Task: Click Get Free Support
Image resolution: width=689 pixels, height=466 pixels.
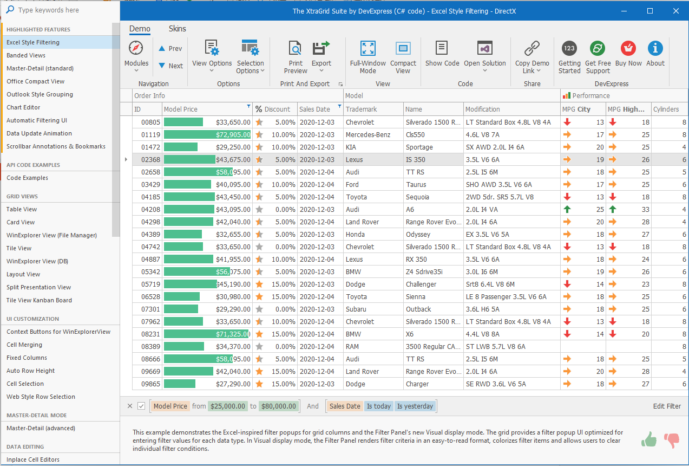Action: coord(598,57)
